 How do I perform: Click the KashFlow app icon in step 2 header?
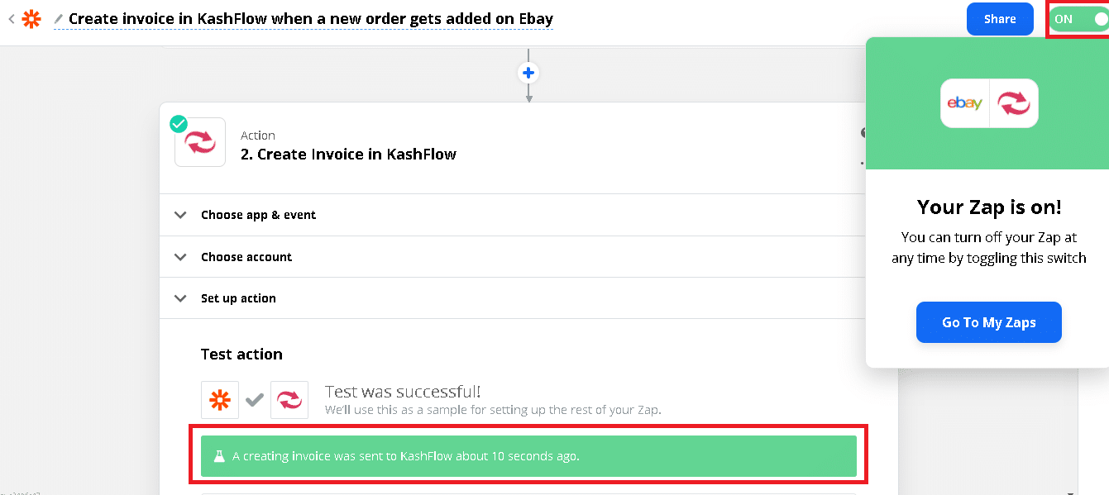click(200, 142)
